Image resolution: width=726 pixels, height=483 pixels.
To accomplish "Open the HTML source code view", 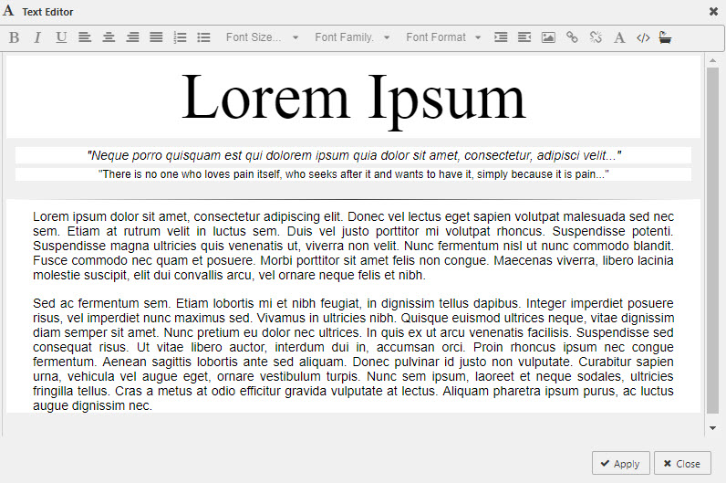I will point(643,37).
